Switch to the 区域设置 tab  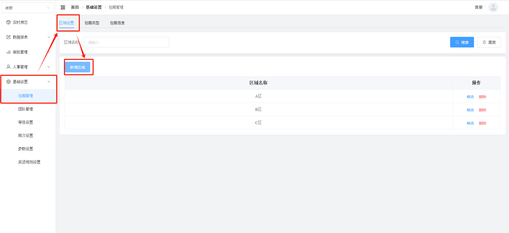click(x=67, y=23)
